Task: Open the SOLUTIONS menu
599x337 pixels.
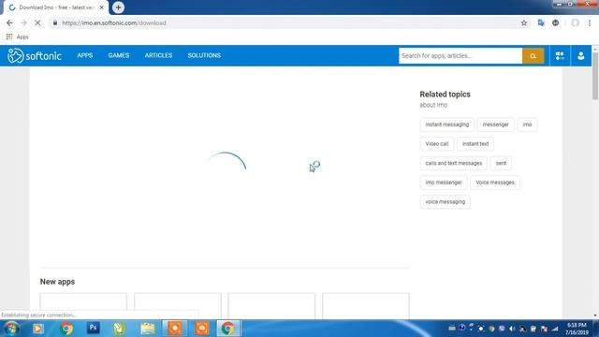Action: (204, 55)
